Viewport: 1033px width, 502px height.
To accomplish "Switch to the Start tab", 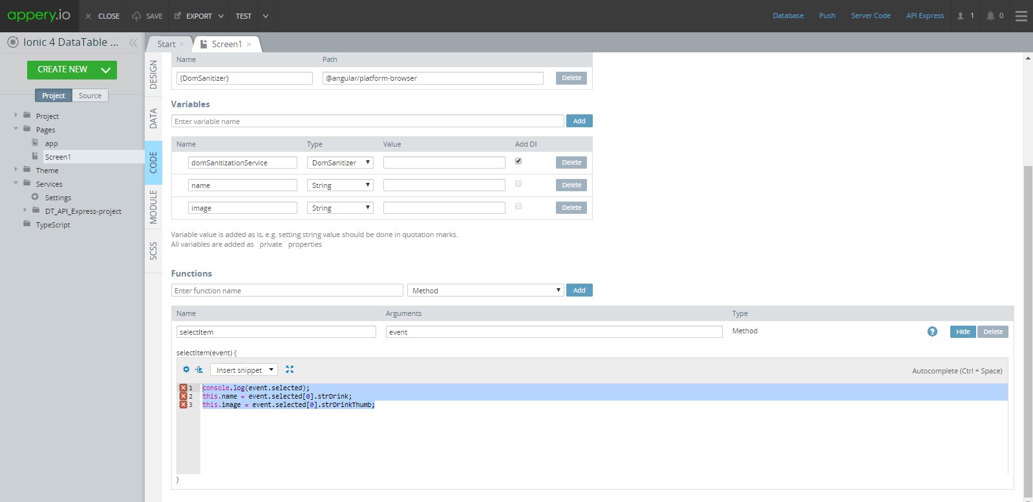I will click(x=166, y=45).
